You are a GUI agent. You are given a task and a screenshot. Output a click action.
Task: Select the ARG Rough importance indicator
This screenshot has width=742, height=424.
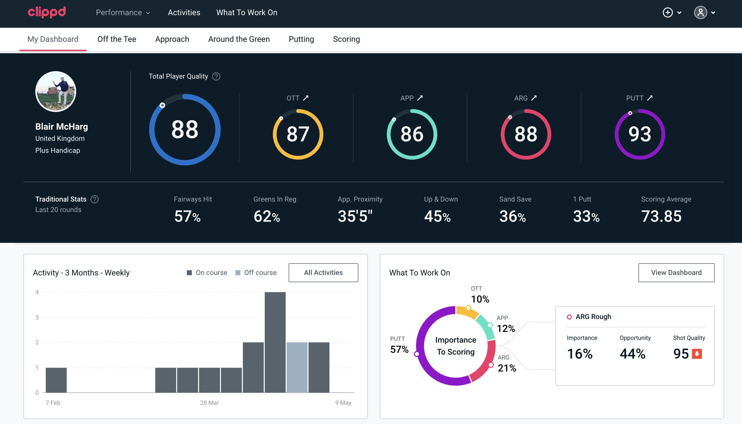(x=581, y=353)
